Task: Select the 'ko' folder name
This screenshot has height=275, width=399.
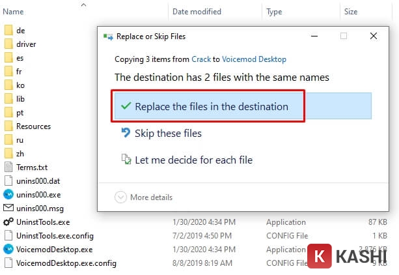Action: pos(20,85)
